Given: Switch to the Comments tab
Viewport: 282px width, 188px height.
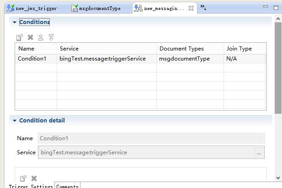Looking at the screenshot, I should [x=68, y=186].
